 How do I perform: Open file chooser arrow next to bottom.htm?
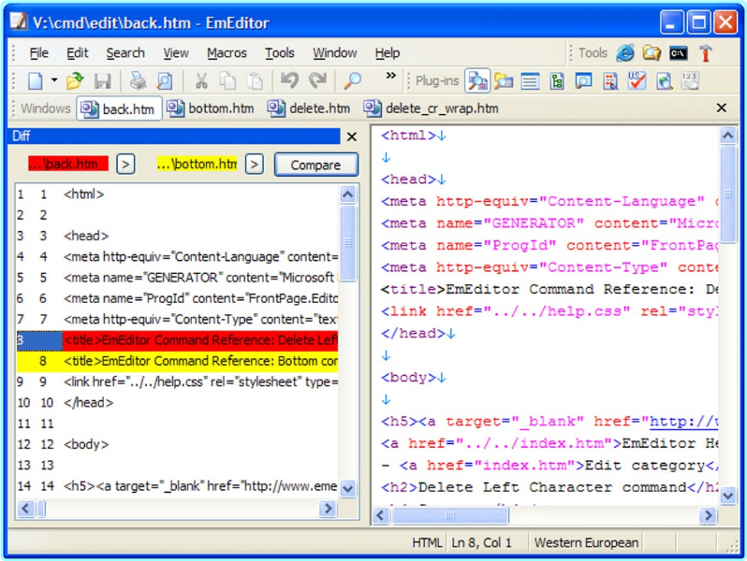pyautogui.click(x=255, y=165)
